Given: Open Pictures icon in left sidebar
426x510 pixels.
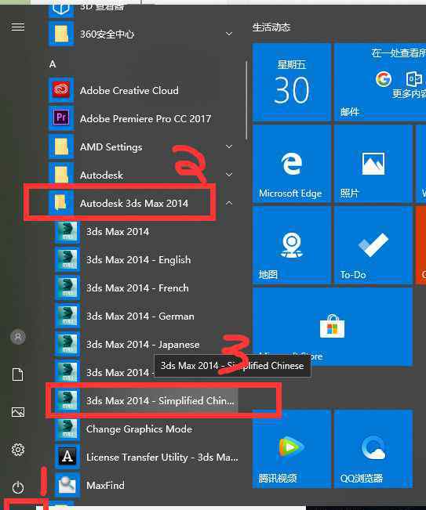Looking at the screenshot, I should point(18,412).
